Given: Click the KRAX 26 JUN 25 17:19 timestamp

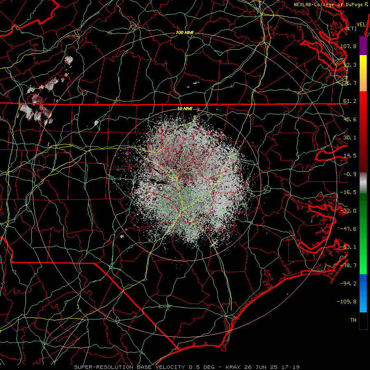Looking at the screenshot, I should 263,367.
